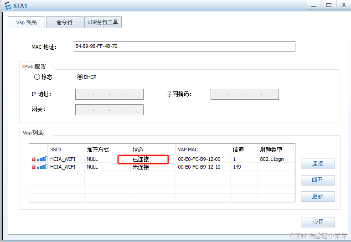This screenshot has height=242, width=351.
Task: Click the 加密方式 column header
Action: (x=107, y=149)
